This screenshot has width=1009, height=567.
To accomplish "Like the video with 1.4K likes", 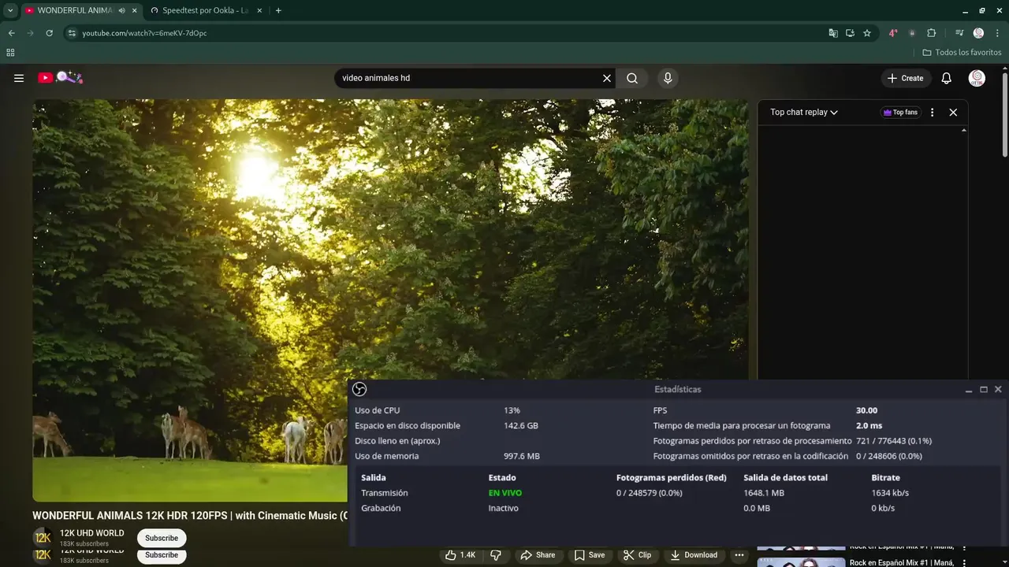I will tap(460, 555).
